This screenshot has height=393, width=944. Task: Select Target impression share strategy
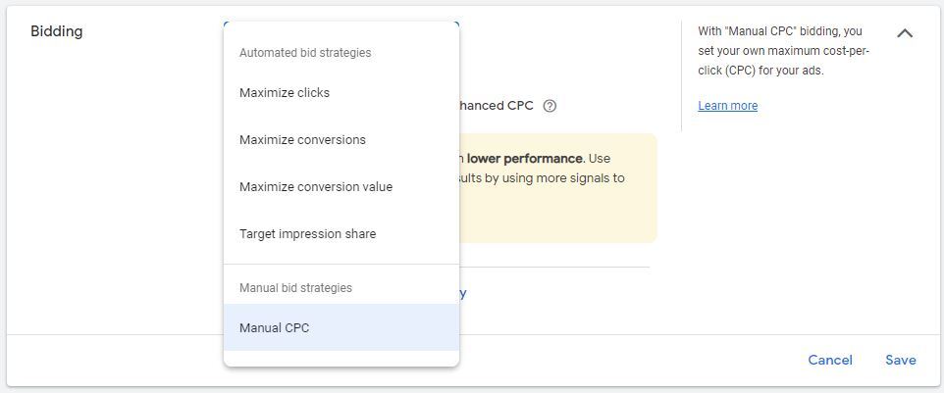coord(307,234)
